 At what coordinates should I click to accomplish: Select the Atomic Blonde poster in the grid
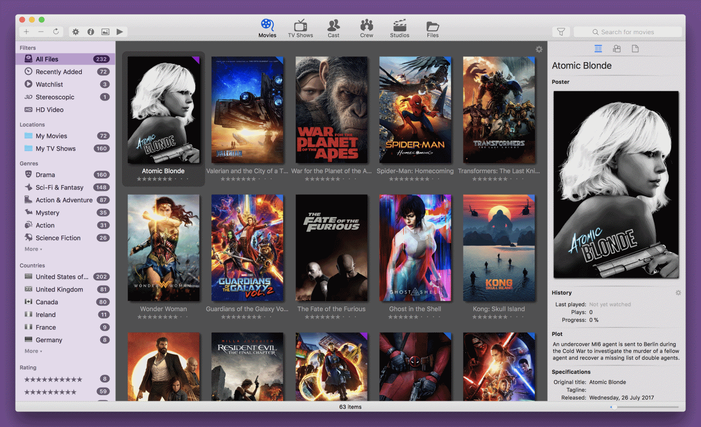[164, 110]
